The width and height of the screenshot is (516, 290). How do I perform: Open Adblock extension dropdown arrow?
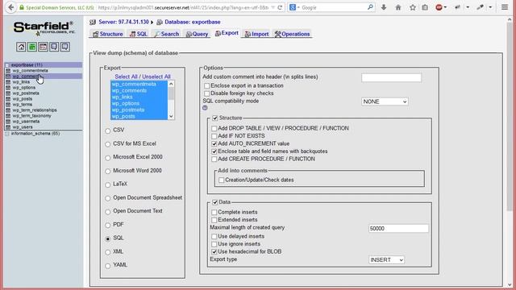click(445, 7)
